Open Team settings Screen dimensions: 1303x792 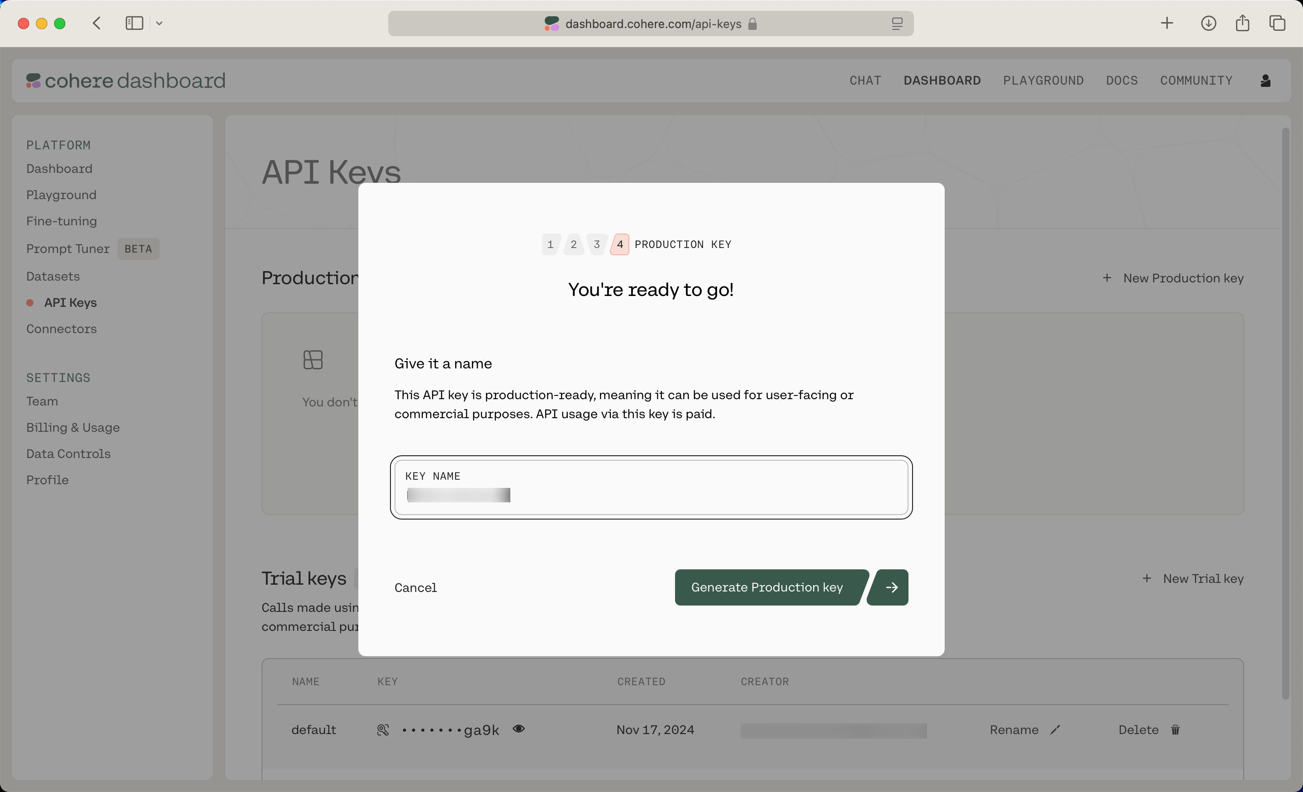pos(43,401)
